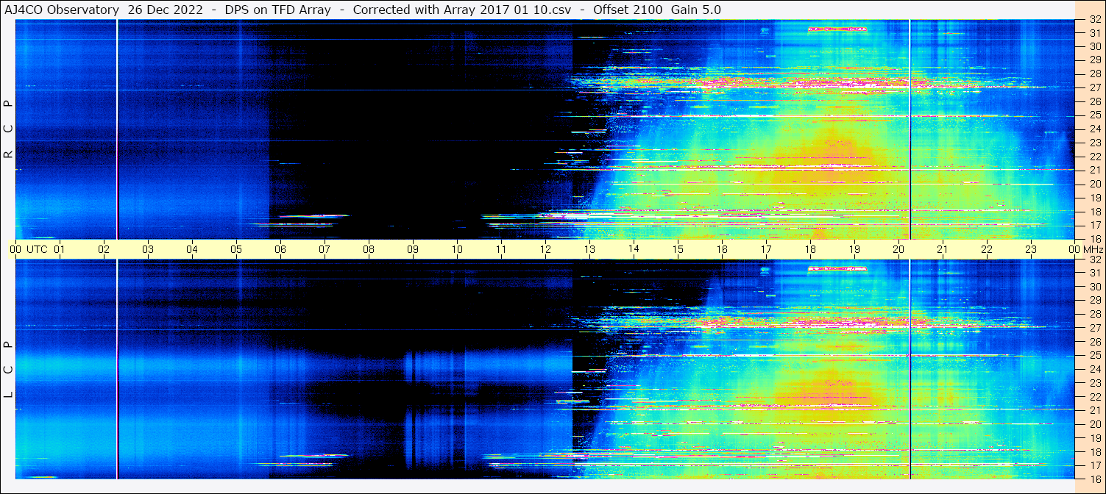The width and height of the screenshot is (1106, 494).
Task: Click the 30 MHz tick of RCP panel
Action: [1094, 46]
